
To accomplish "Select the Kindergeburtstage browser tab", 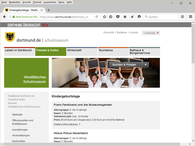I will 24,10.
